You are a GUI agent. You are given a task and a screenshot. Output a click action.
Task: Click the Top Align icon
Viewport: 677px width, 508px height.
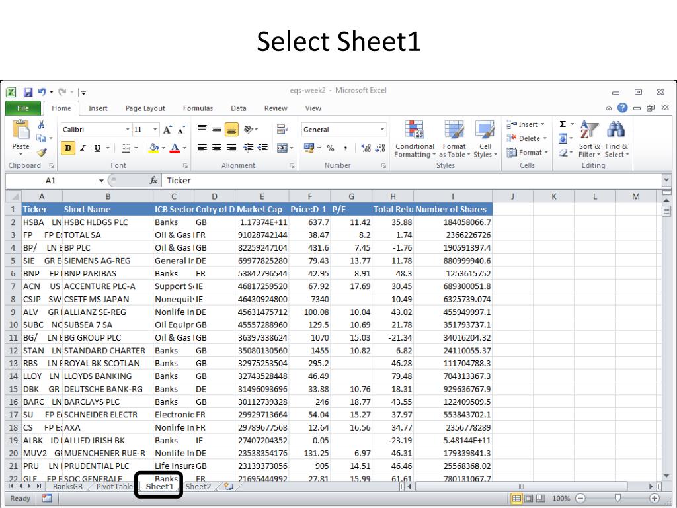click(x=202, y=129)
